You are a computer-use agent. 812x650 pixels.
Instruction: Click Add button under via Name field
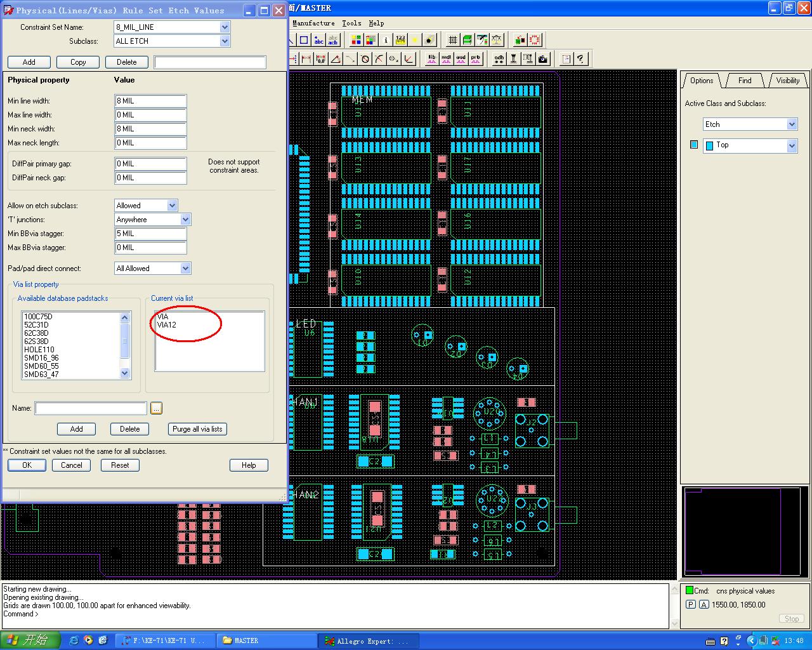click(x=76, y=429)
